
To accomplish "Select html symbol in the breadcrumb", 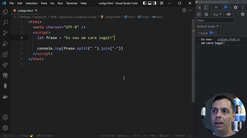I will coord(129,17).
